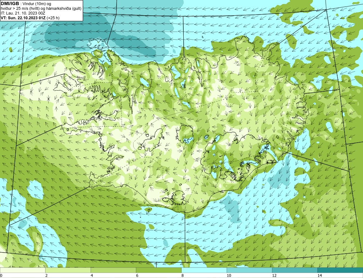This screenshot has width=363, height=278.
Task: Click the legend value label 6
Action: coord(137,275)
